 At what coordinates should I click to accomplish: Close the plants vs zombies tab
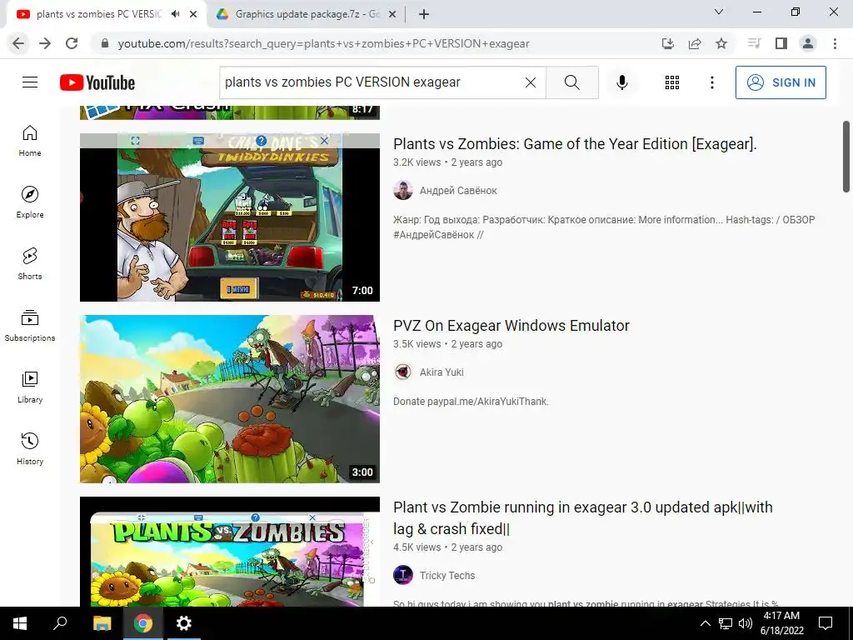coord(193,14)
